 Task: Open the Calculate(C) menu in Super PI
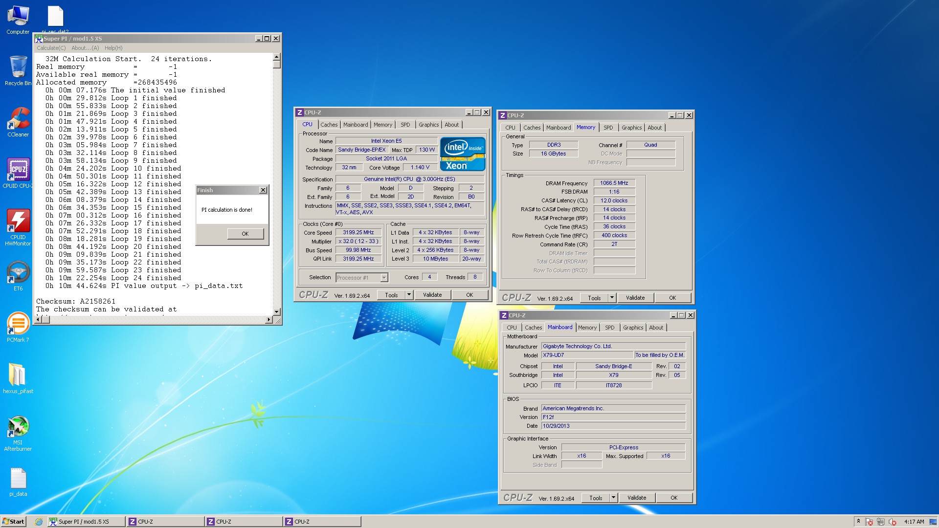click(51, 48)
